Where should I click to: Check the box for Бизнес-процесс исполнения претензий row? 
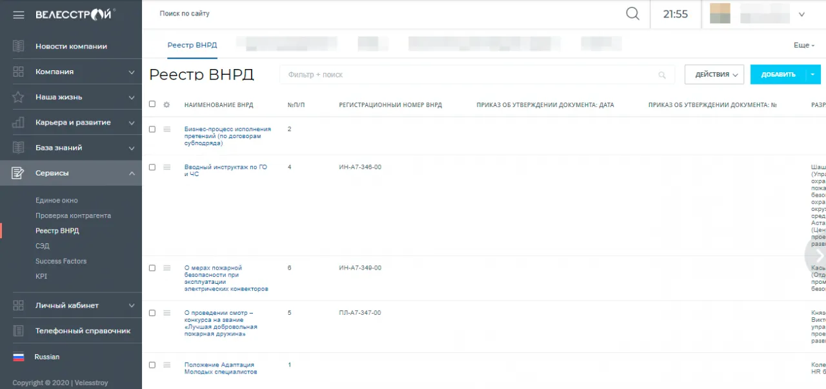[152, 129]
